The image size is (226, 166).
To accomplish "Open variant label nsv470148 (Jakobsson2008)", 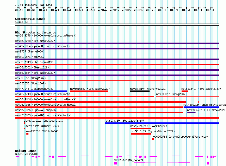I will (34, 89).
